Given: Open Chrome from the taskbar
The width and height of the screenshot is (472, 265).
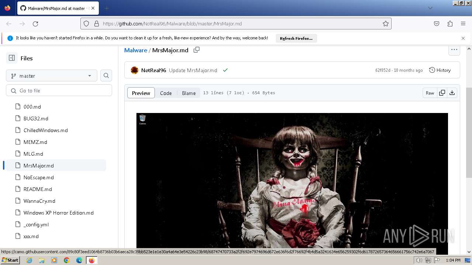Looking at the screenshot, I should tap(67, 260).
